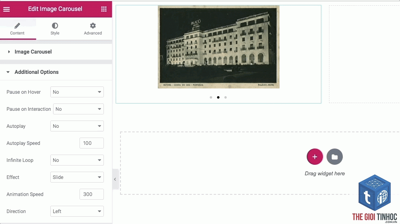The height and width of the screenshot is (224, 400).
Task: Open the Pause on Hover dropdown
Action: click(77, 92)
